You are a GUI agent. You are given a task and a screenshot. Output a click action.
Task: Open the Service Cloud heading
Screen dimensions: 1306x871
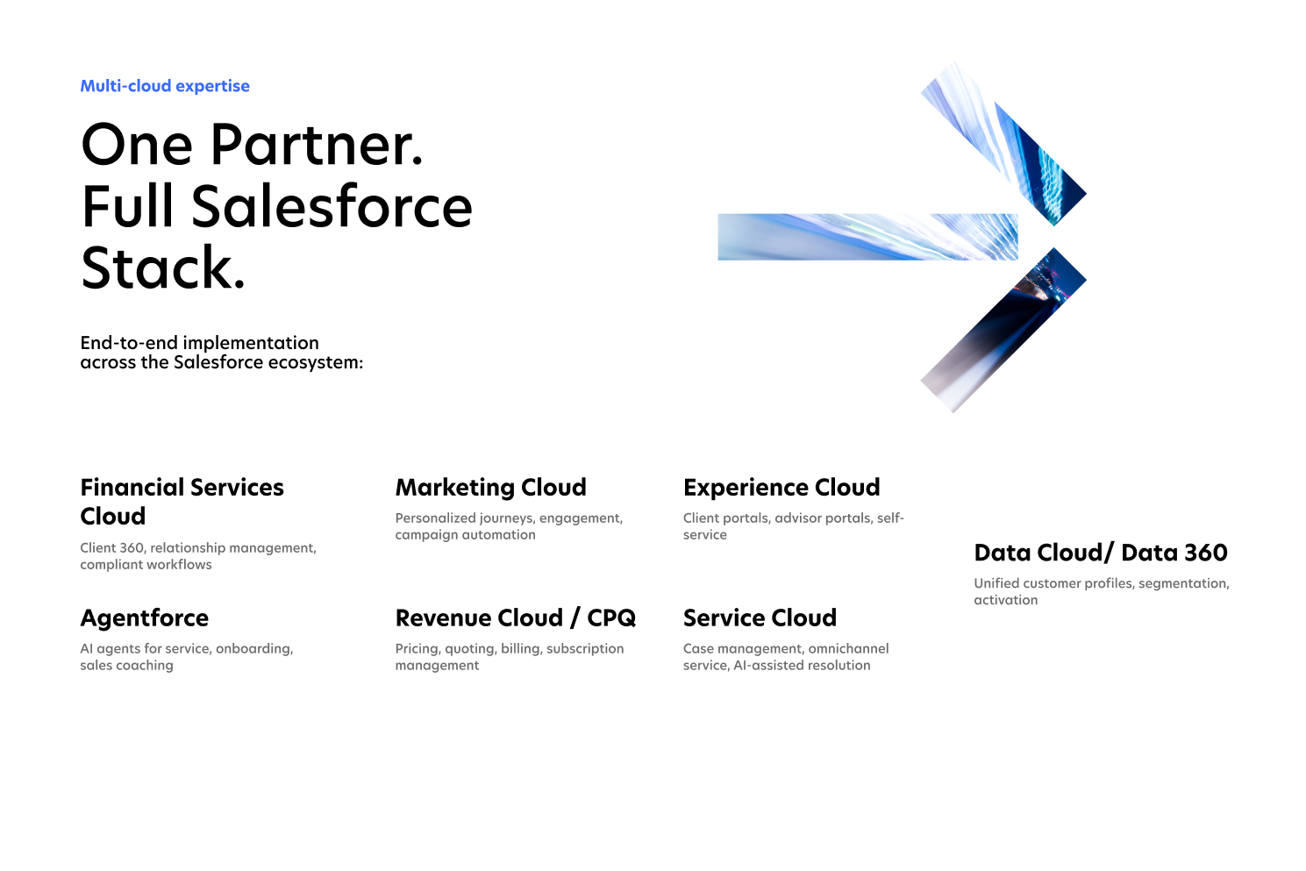(x=760, y=618)
